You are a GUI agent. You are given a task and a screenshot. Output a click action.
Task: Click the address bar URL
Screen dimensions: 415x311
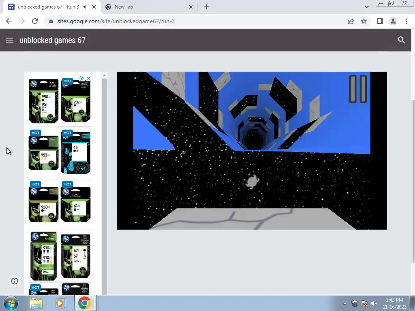[x=116, y=21]
